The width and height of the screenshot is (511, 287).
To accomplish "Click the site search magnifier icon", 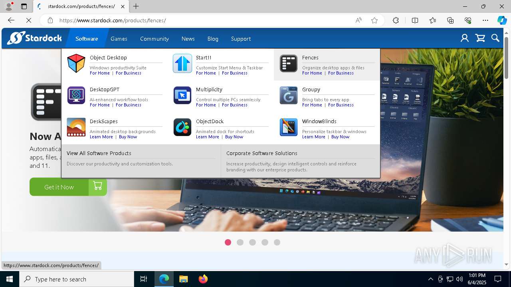I will click(x=495, y=38).
